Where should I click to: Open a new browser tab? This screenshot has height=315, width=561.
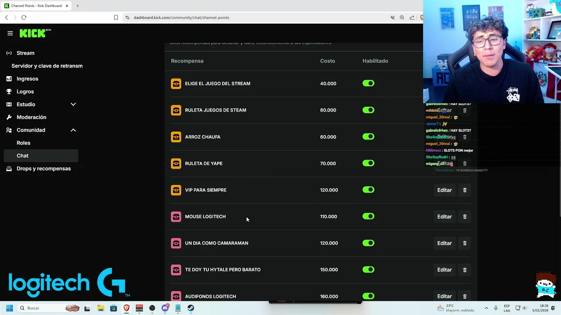point(78,6)
